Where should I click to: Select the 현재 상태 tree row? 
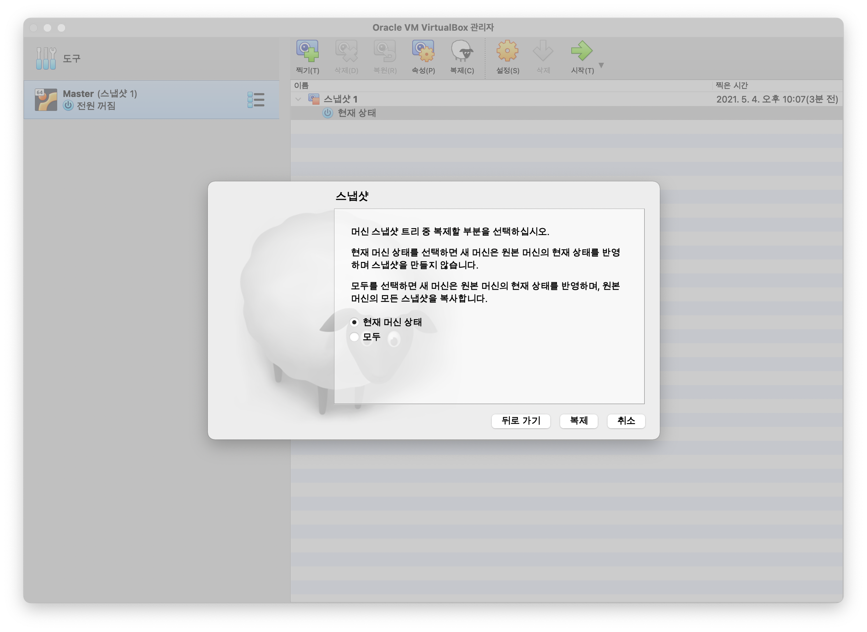pos(356,113)
